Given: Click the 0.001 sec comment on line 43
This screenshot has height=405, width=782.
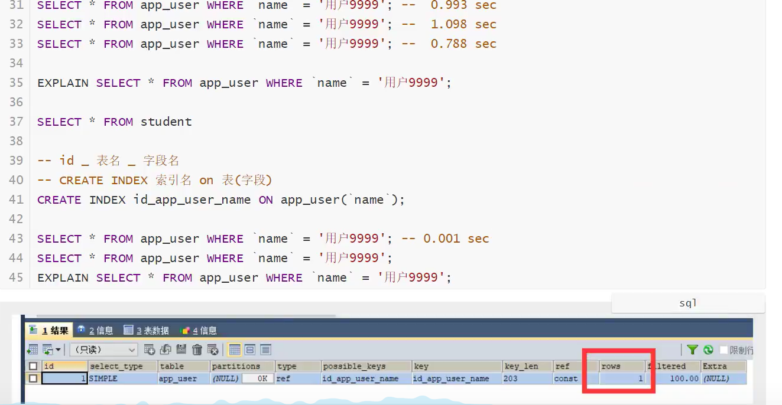Looking at the screenshot, I should click(x=445, y=239).
